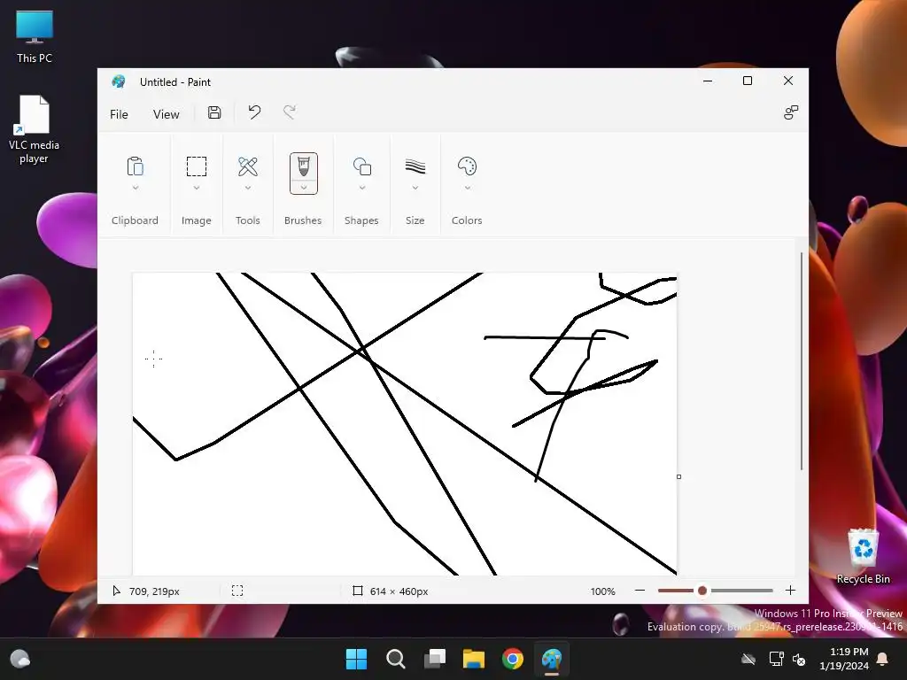Select the Brushes tool icon
Viewport: 907px width, 680px height.
point(304,166)
